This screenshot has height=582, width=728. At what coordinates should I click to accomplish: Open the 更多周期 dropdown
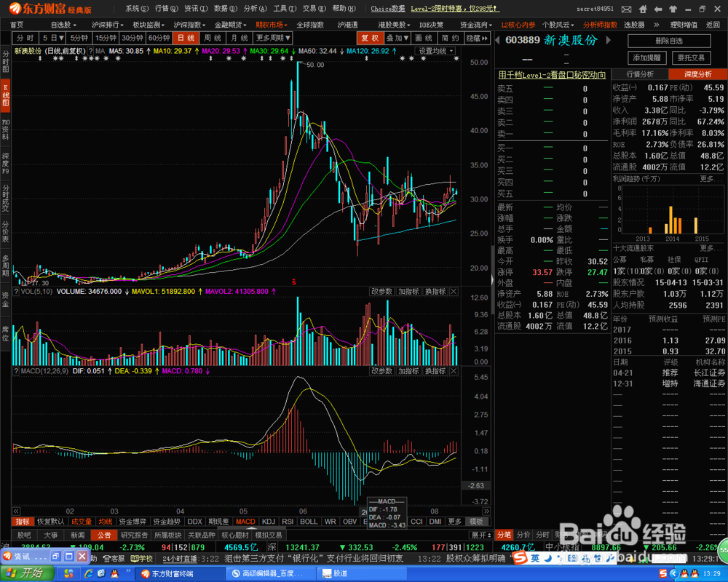[273, 38]
